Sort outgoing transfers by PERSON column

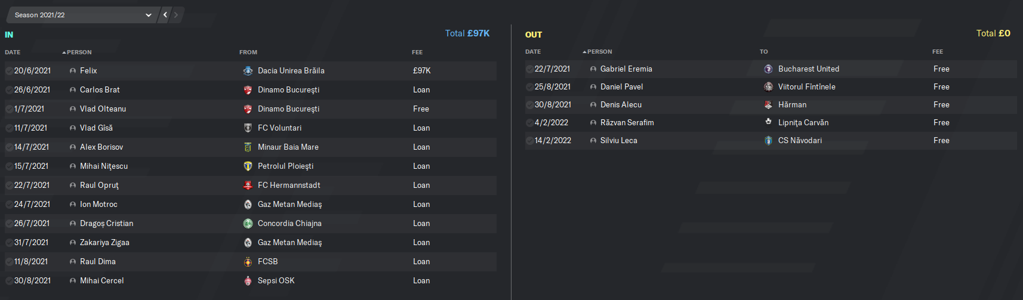tap(597, 51)
